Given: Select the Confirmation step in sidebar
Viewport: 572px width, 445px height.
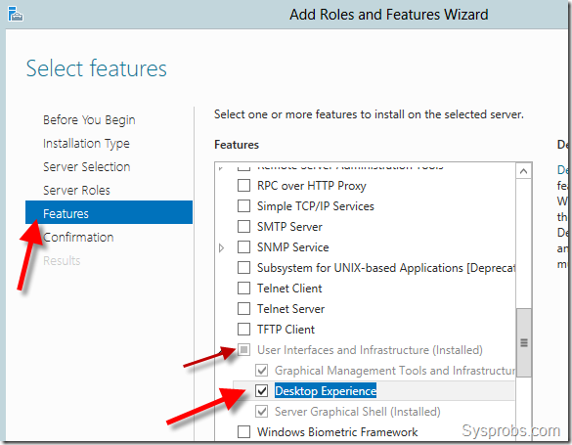Looking at the screenshot, I should pos(78,237).
